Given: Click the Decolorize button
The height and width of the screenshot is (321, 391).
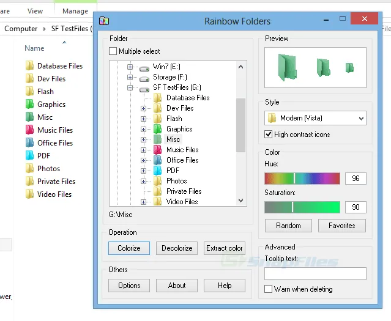Looking at the screenshot, I should click(177, 248).
